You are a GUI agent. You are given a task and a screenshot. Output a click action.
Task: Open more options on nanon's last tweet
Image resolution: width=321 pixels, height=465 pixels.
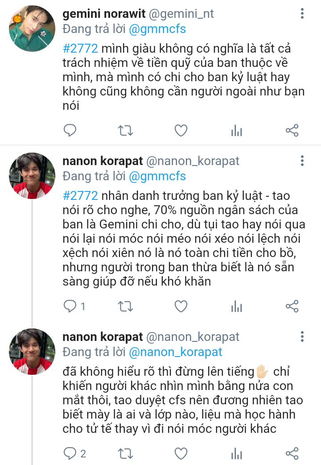point(302,336)
